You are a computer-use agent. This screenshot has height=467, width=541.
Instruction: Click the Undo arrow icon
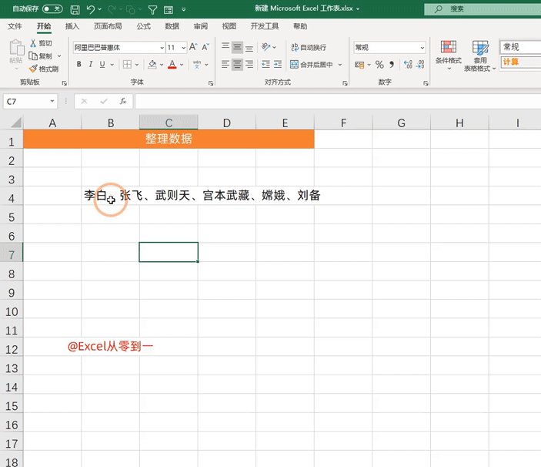tap(91, 10)
